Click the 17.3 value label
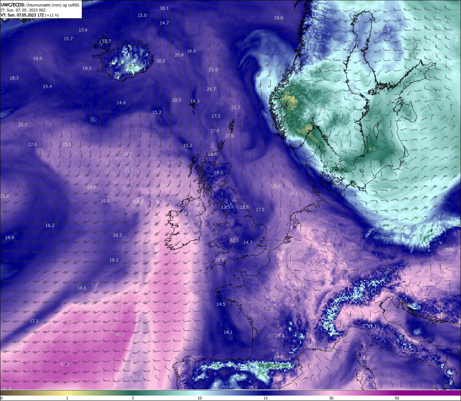This screenshot has height=401, width=461. point(34,321)
